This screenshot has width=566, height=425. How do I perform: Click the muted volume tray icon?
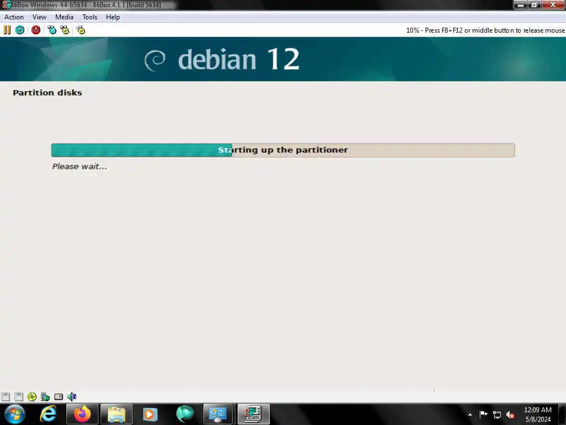(x=510, y=415)
